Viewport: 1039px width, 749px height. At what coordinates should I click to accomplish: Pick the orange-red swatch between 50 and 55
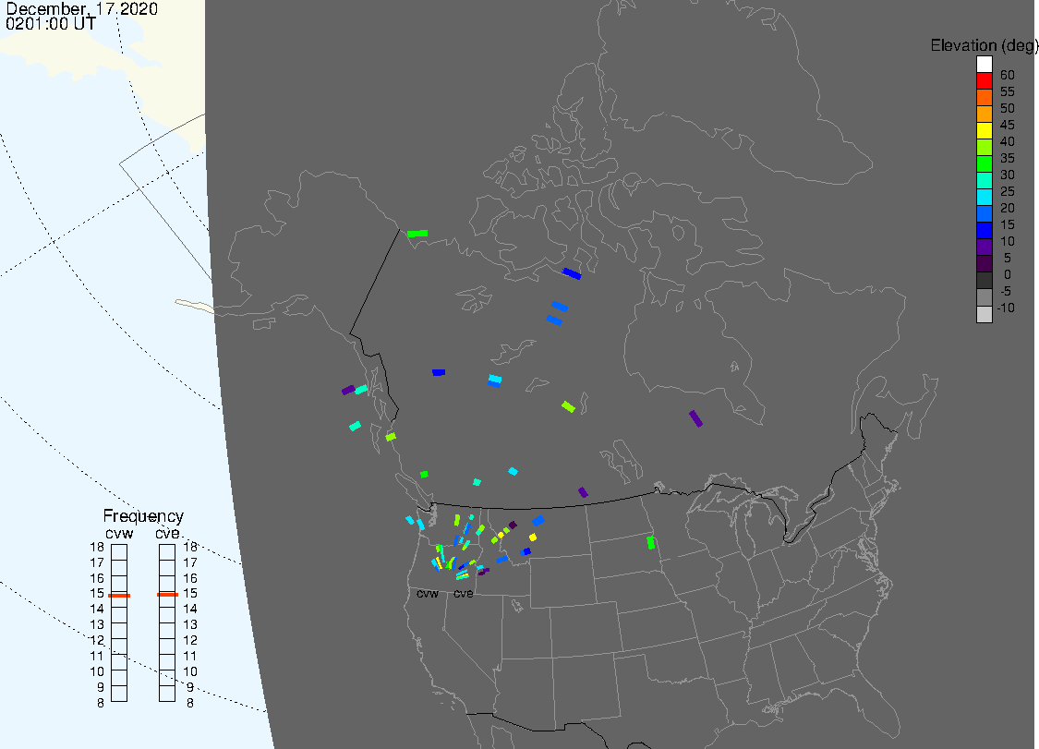click(x=984, y=98)
